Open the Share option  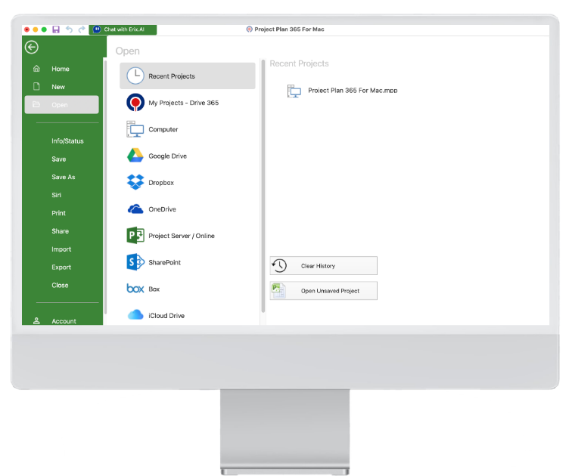(60, 231)
